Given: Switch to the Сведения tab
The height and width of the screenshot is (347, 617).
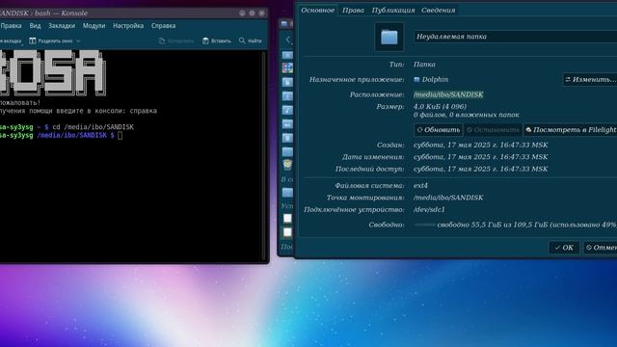Looking at the screenshot, I should click(x=438, y=11).
